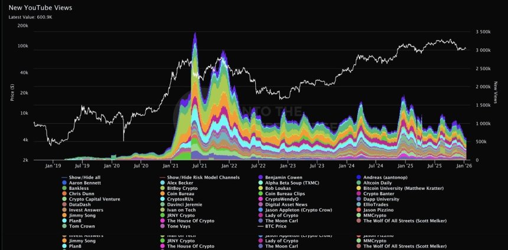The height and width of the screenshot is (250, 508).
Task: Click the Price ($) axis title
Action: [x=12, y=91]
